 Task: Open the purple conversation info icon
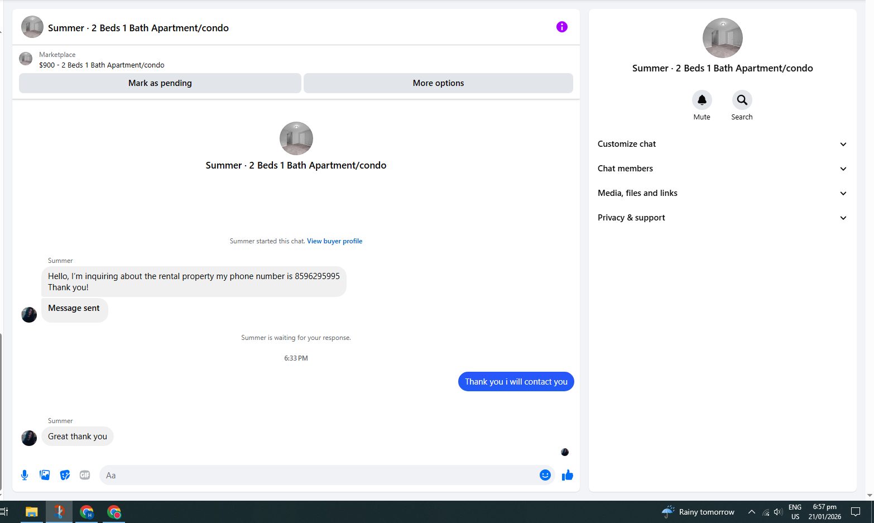tap(562, 27)
